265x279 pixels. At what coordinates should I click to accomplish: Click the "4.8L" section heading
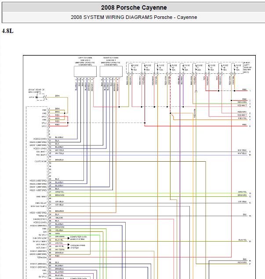click(7, 31)
